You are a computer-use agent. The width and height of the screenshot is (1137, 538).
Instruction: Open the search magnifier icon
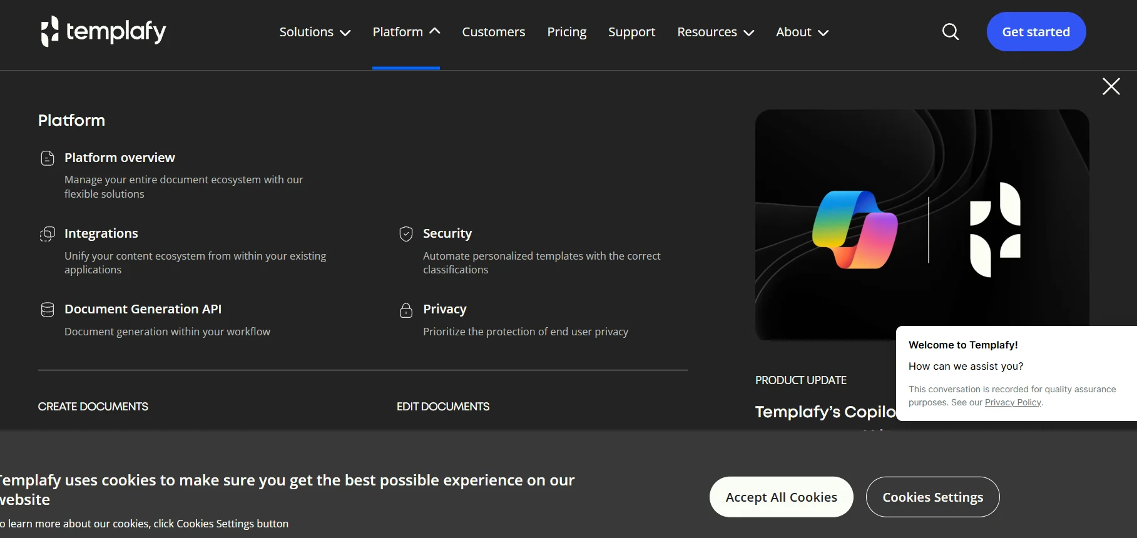click(x=950, y=32)
